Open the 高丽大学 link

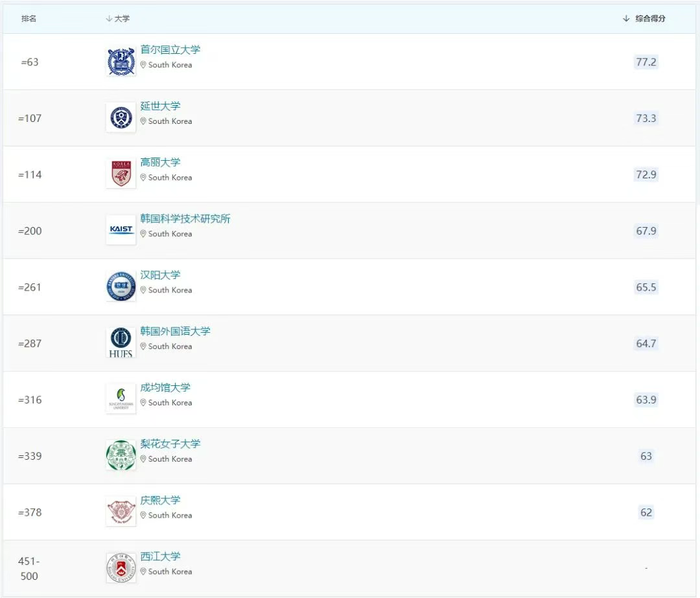pyautogui.click(x=160, y=162)
